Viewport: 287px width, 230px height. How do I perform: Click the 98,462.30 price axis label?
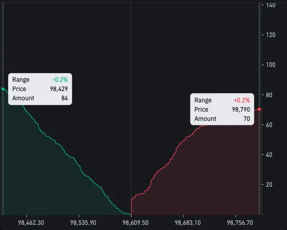point(31,223)
